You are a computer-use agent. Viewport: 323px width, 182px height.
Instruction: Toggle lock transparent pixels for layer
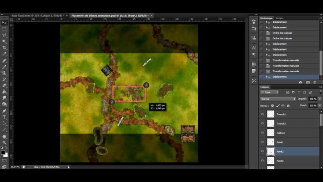273,106
